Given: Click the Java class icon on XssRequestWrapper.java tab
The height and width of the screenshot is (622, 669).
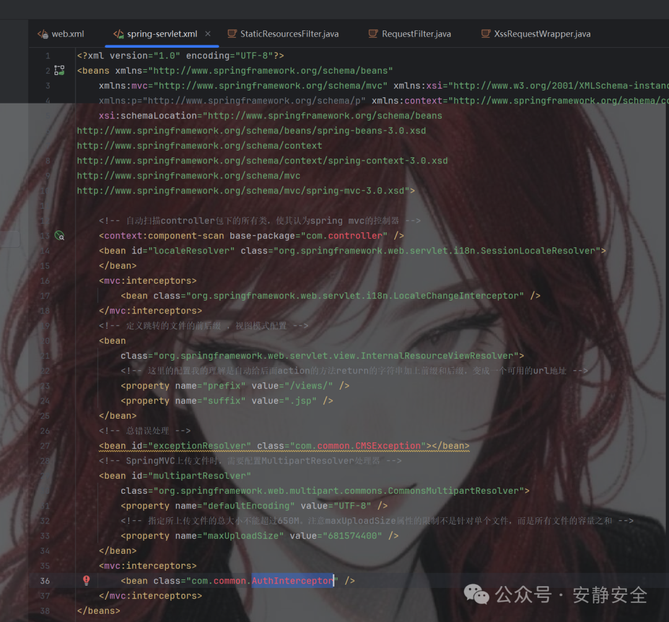Looking at the screenshot, I should click(487, 33).
